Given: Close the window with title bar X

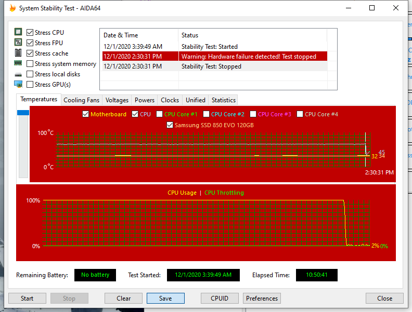Looking at the screenshot, I should coord(396,8).
